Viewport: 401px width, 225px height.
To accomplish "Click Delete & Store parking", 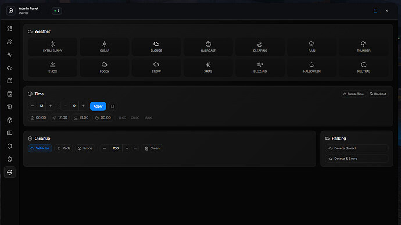I will click(x=356, y=159).
